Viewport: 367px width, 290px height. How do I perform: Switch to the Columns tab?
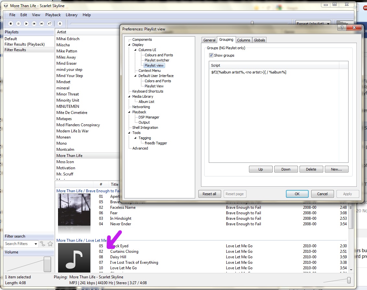(243, 40)
